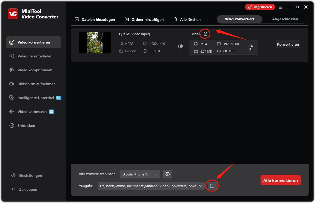Click the KI badge beside Video verbessern
315x203 pixels.
point(52,112)
